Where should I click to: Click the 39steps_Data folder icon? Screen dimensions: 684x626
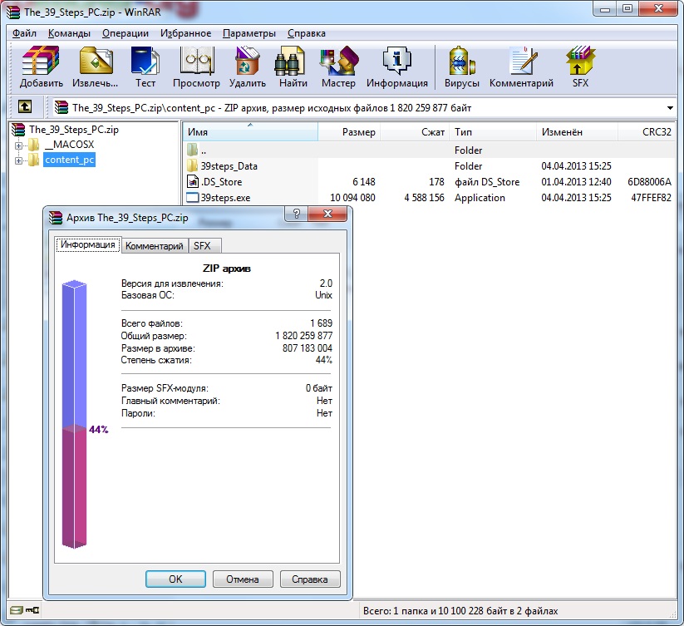pos(192,165)
